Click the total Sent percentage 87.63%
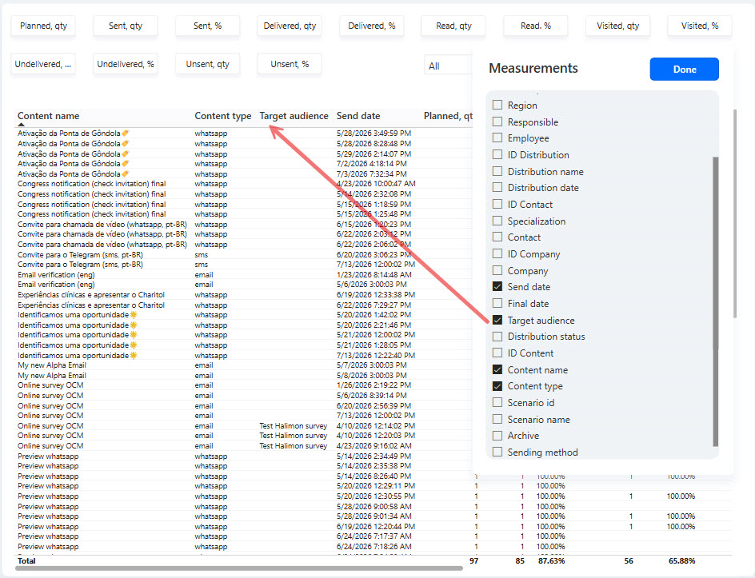Screen dimensions: 755x578 tap(551, 560)
